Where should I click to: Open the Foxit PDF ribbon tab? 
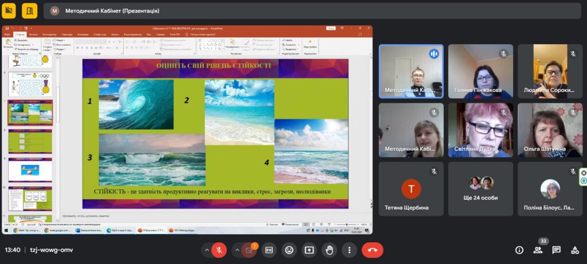click(175, 34)
